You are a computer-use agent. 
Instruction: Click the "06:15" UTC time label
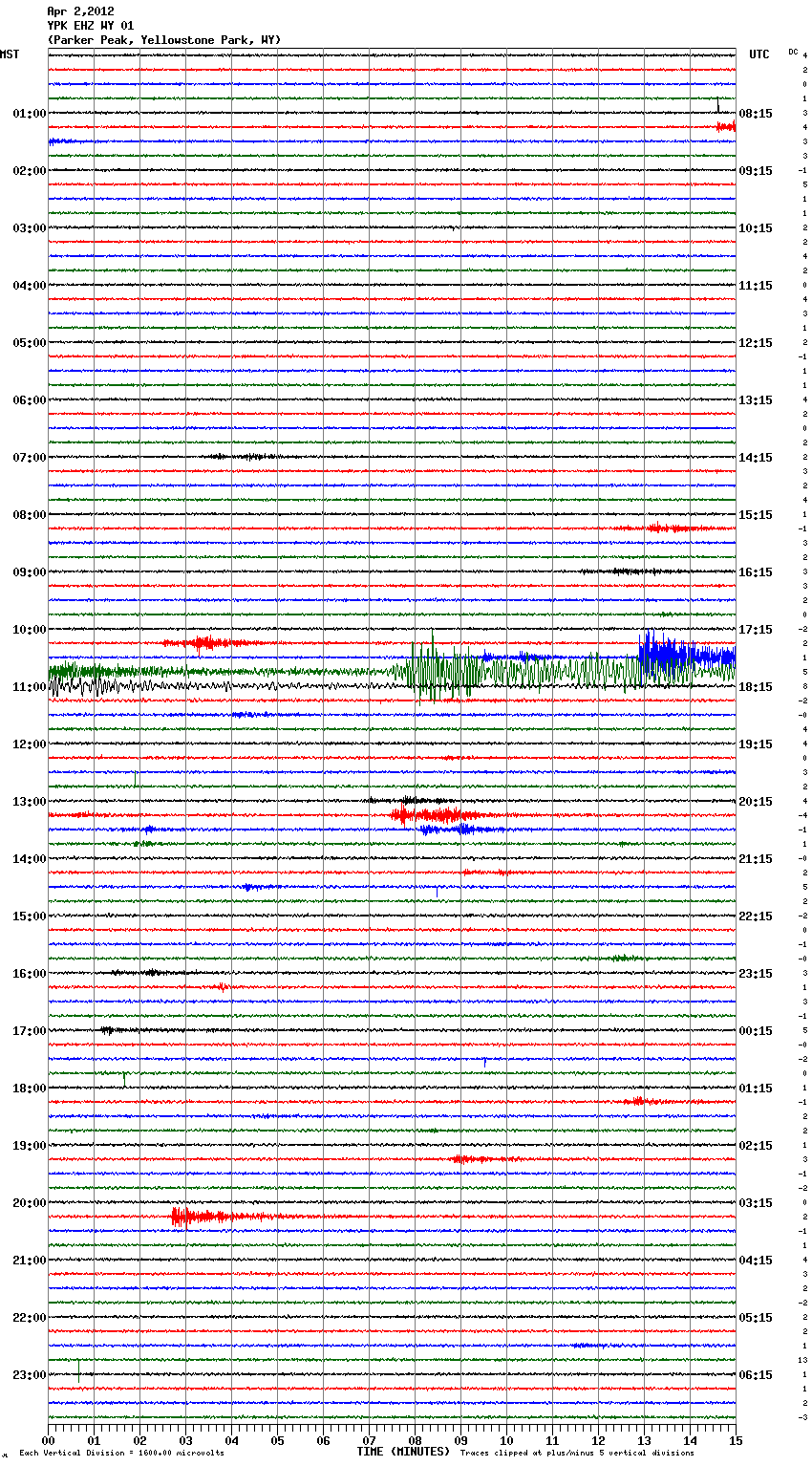click(x=756, y=1375)
